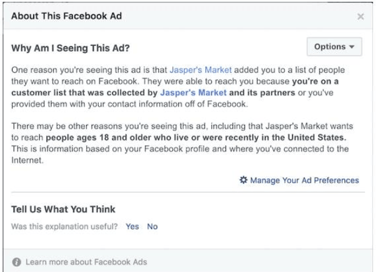The width and height of the screenshot is (380, 272).
Task: Click bold text about people ages 18 and older
Action: [196, 138]
